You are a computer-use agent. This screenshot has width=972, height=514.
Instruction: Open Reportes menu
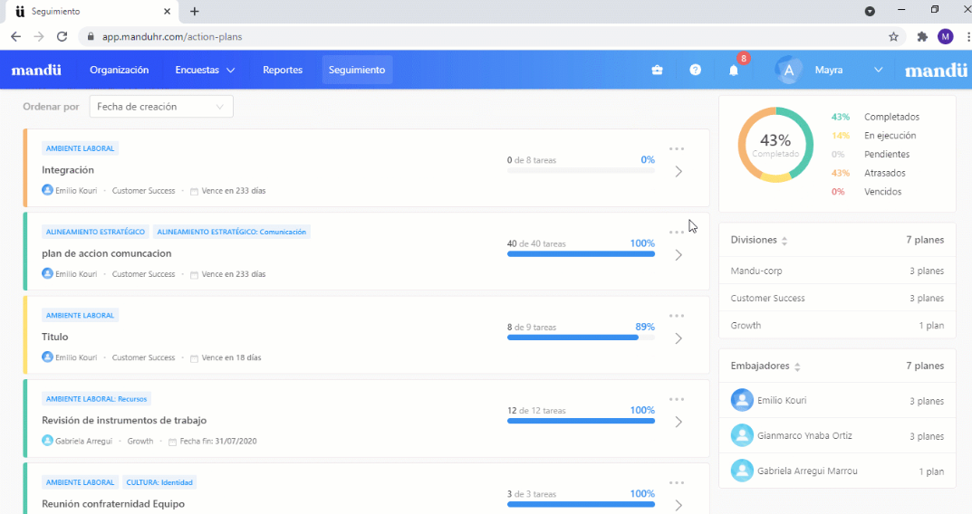(x=283, y=70)
